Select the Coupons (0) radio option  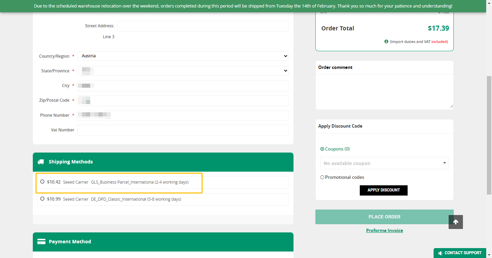click(322, 149)
